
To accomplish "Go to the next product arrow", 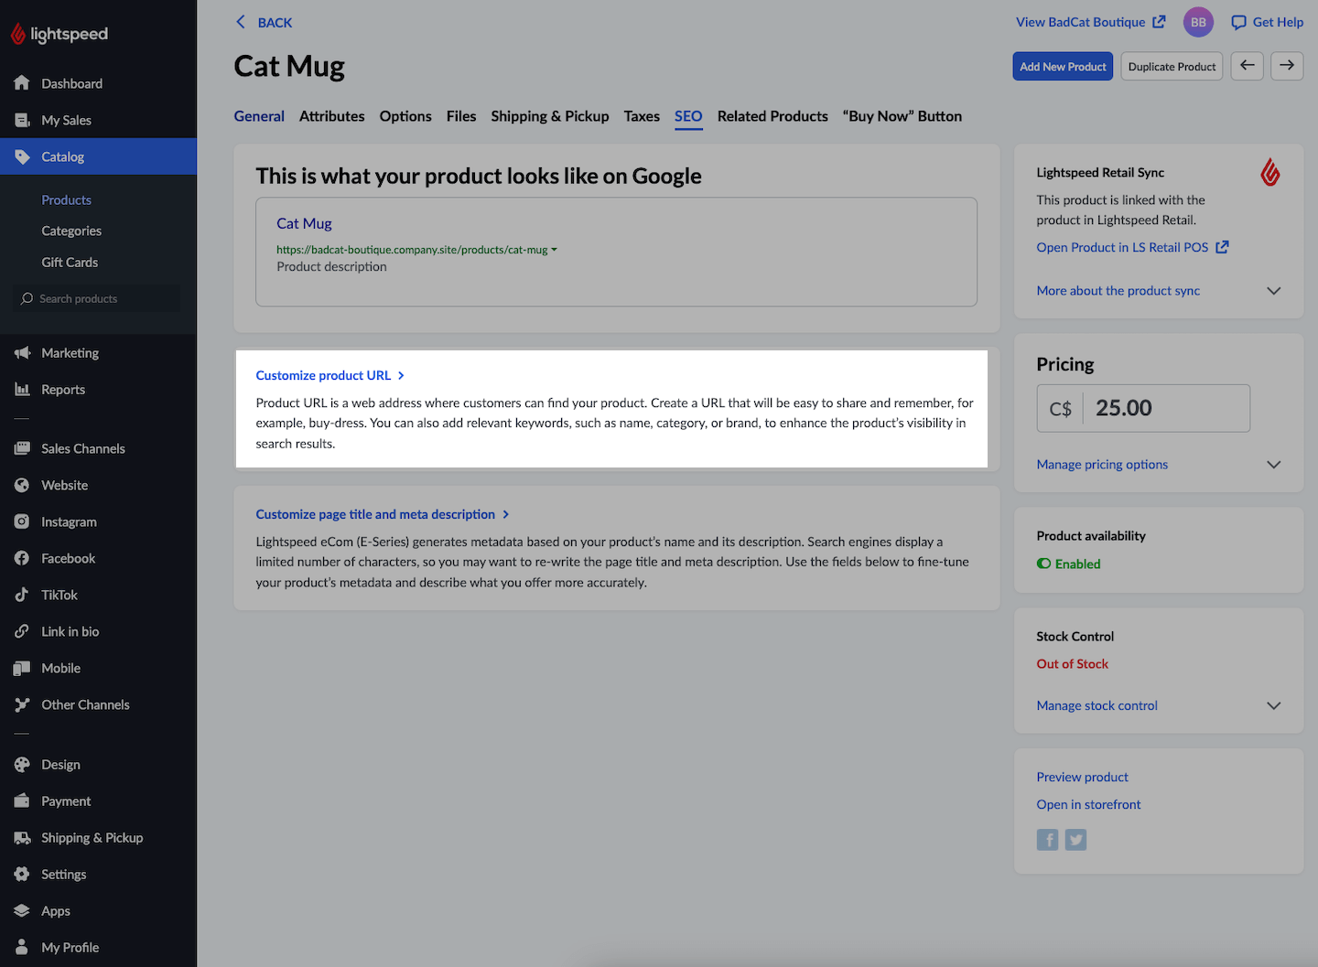I will (1287, 66).
